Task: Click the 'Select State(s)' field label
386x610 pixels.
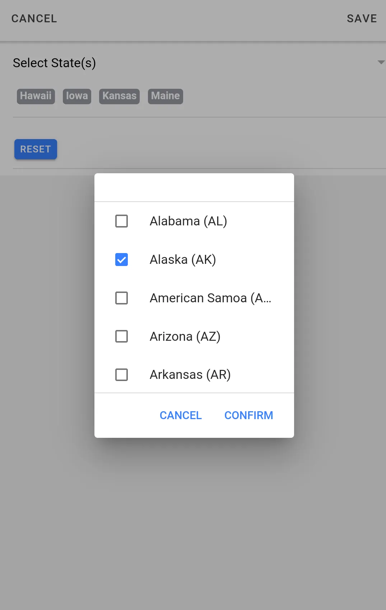Action: coord(54,63)
